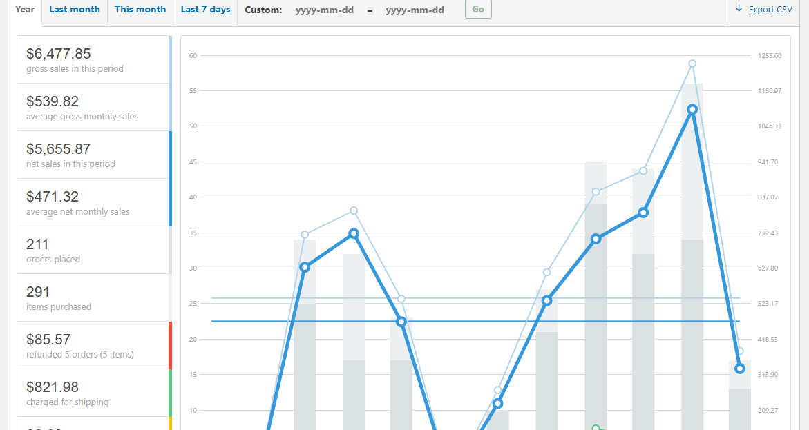
Task: View the Last 7 days report
Action: [205, 9]
